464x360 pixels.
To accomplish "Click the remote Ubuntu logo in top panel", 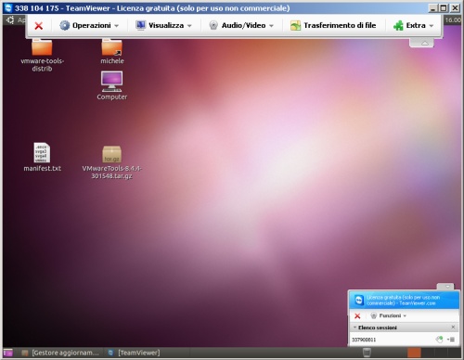I will click(x=10, y=20).
